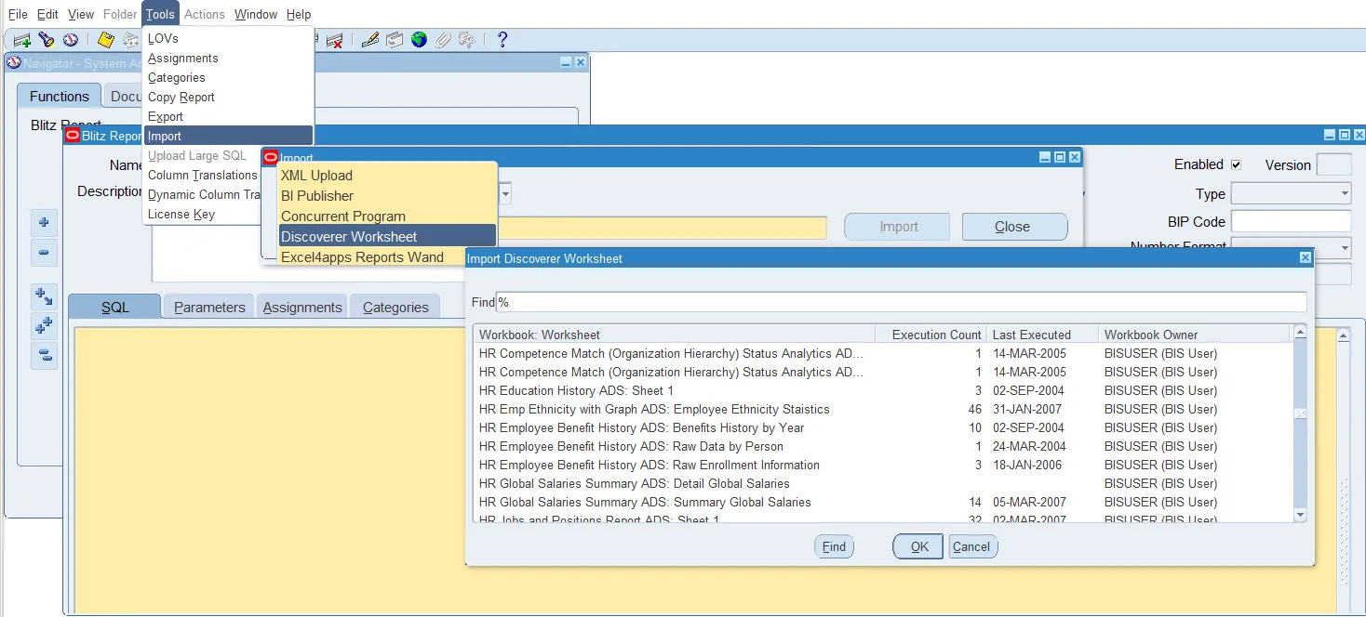Select HR Emp Ethnicity with Graph ADS row
1366x617 pixels.
click(x=882, y=409)
